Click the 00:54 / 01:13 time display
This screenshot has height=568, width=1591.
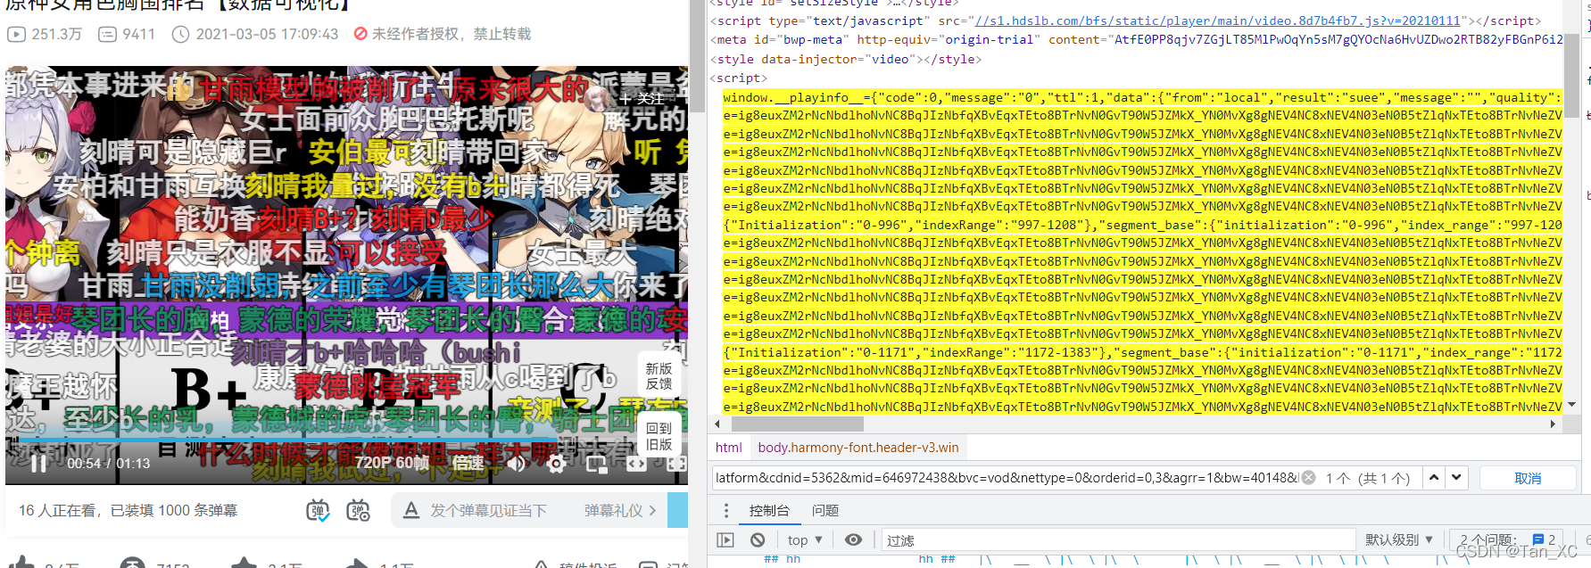pyautogui.click(x=109, y=464)
